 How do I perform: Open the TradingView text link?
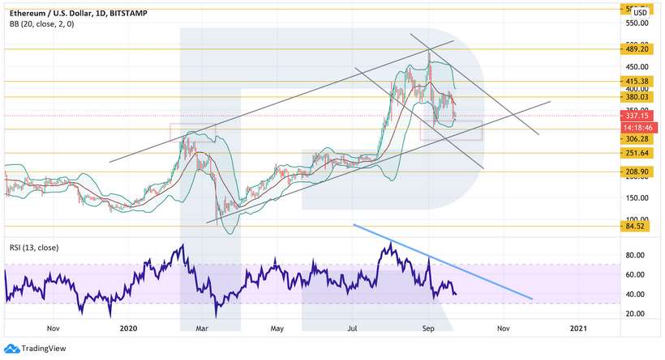pyautogui.click(x=44, y=349)
